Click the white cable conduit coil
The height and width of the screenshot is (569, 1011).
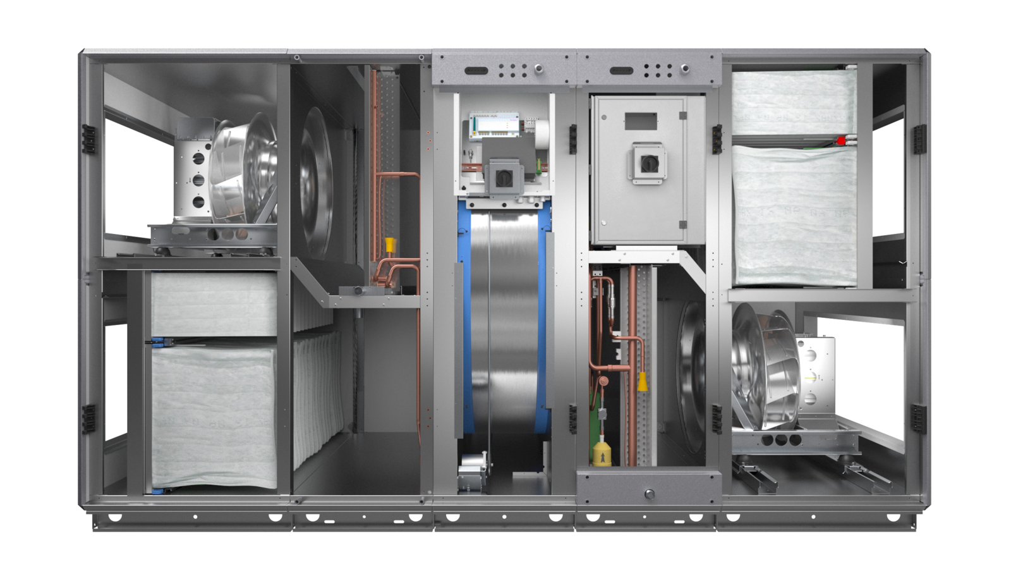pos(542,135)
